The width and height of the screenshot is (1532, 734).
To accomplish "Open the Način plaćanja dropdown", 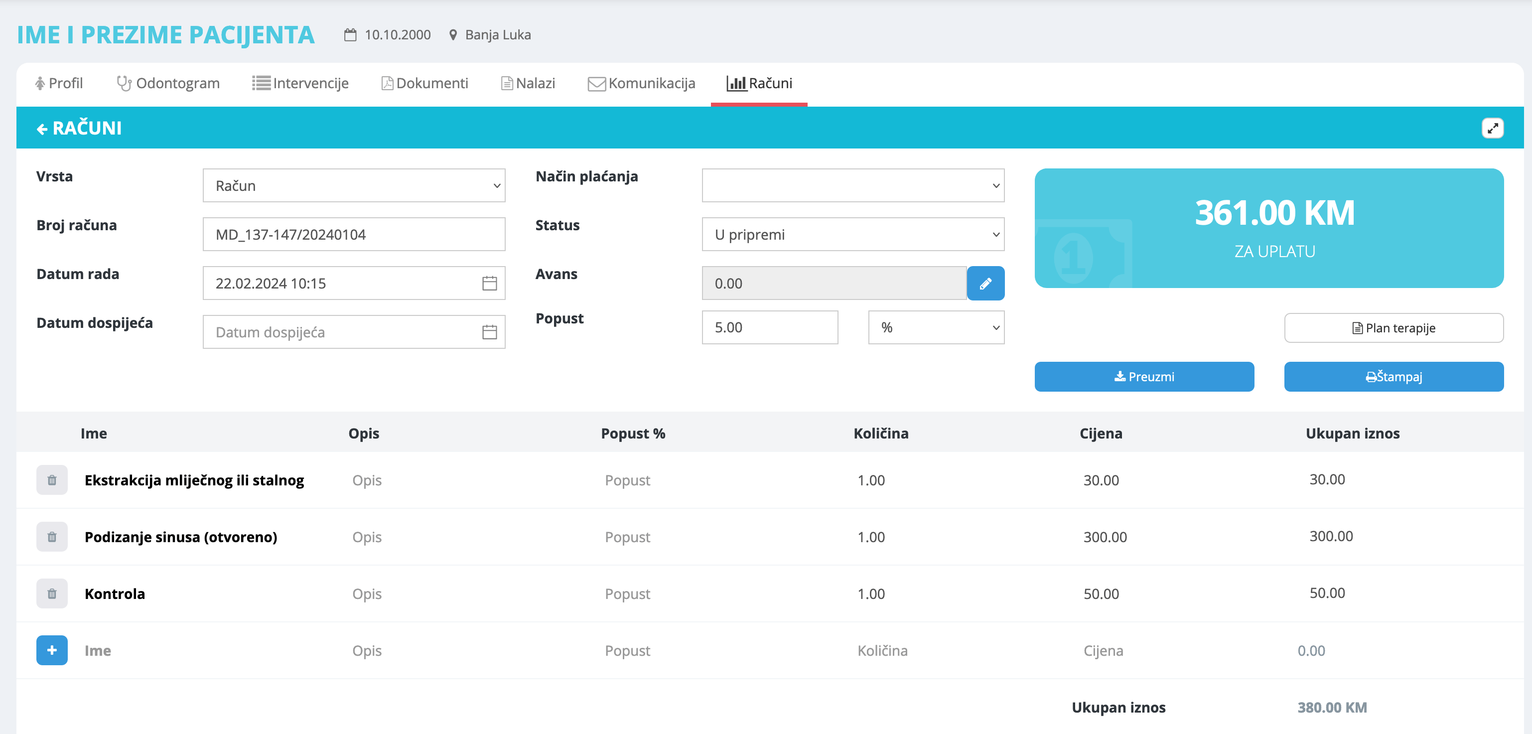I will tap(852, 185).
